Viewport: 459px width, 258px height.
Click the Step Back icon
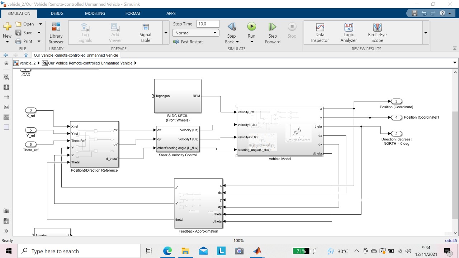(x=232, y=27)
